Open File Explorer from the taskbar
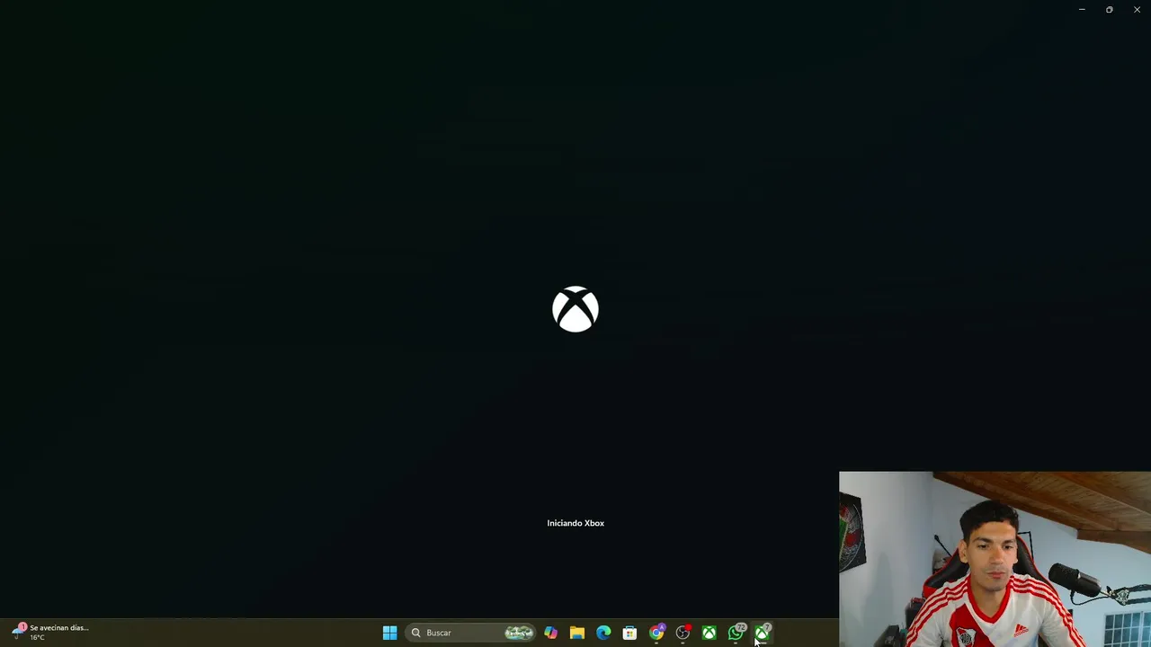The height and width of the screenshot is (647, 1151). [x=577, y=633]
